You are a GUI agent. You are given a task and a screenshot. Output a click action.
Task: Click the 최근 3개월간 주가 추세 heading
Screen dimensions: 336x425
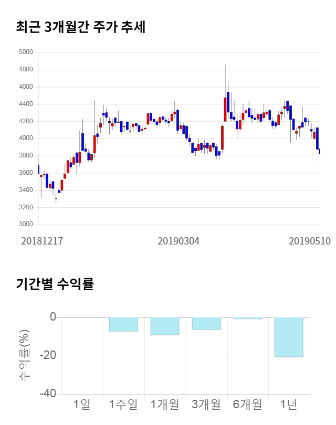(x=81, y=27)
